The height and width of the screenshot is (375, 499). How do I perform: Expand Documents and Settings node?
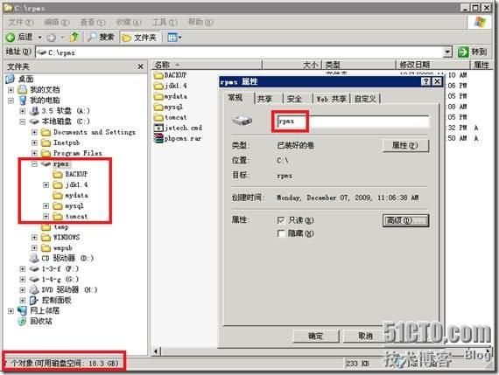[34, 132]
